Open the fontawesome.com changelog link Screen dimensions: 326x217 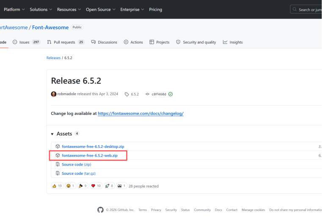click(141, 114)
